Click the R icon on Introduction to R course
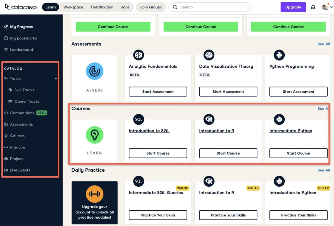Screen dimensions: 334x226 pos(209,119)
